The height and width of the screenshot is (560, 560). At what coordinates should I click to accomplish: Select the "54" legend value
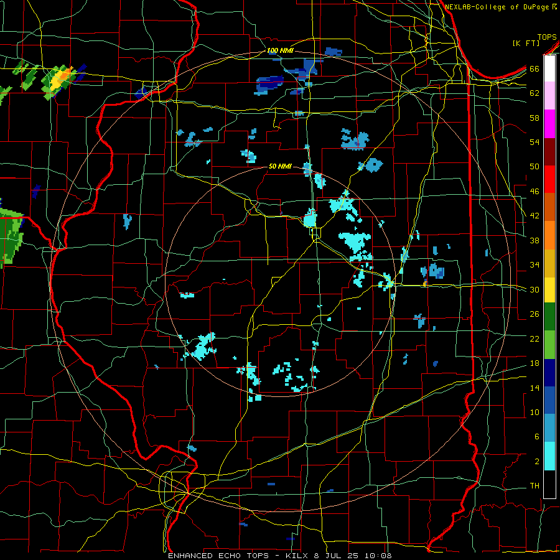(534, 142)
